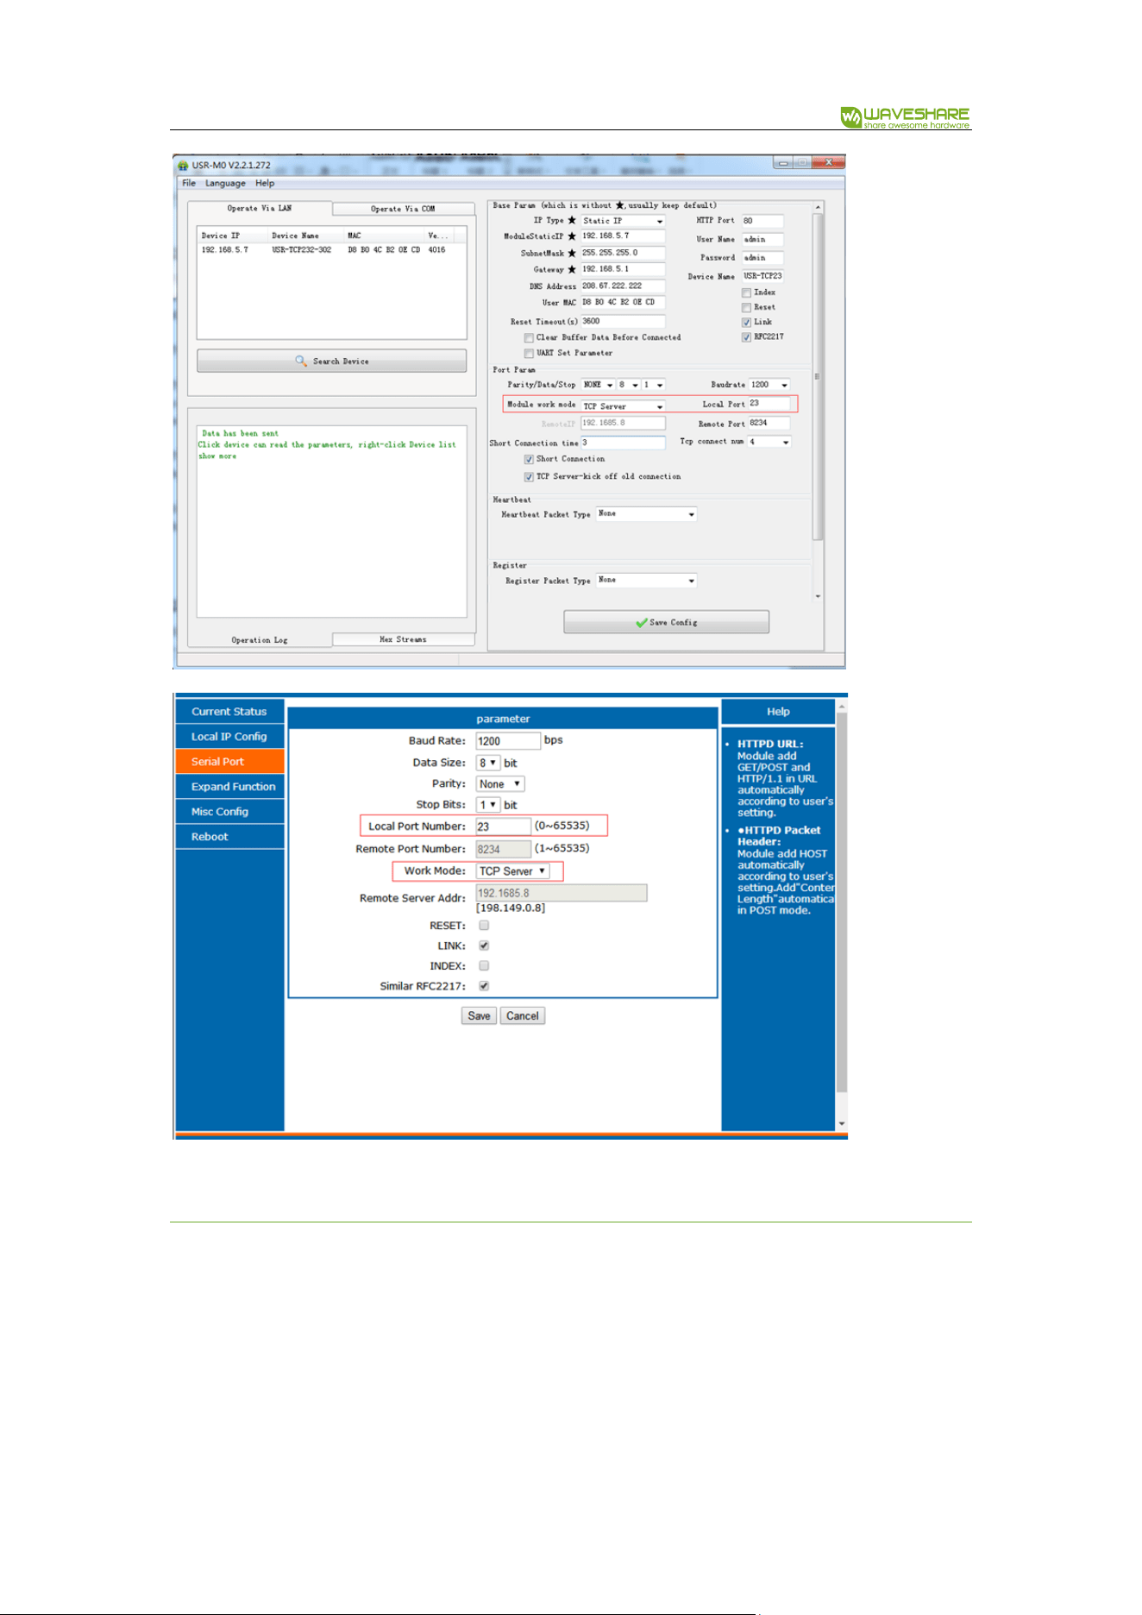Open Expand Function page
This screenshot has height=1615, width=1142.
[x=229, y=787]
